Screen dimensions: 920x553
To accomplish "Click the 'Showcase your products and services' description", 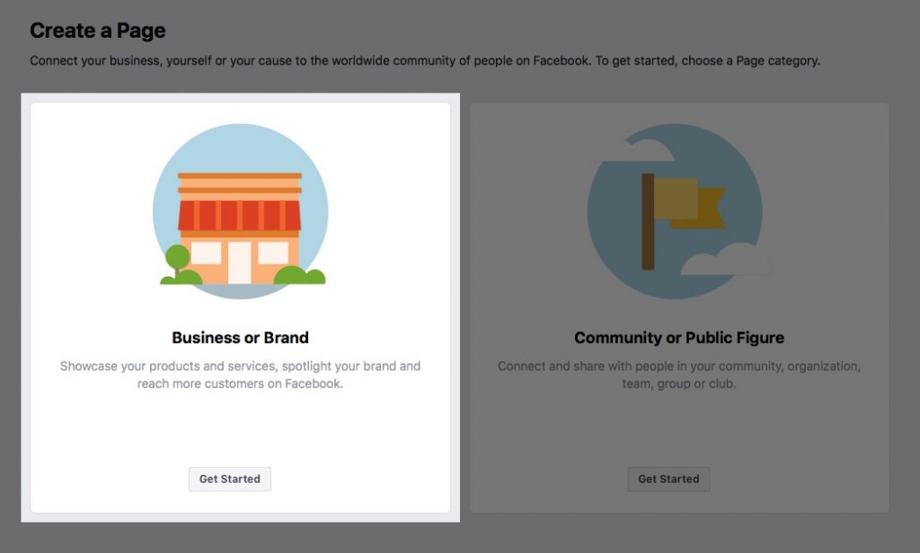I will [x=240, y=374].
